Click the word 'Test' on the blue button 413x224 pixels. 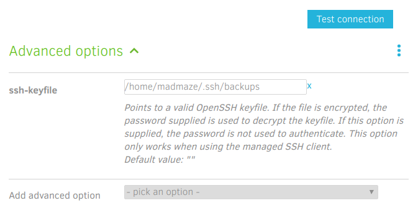325,19
